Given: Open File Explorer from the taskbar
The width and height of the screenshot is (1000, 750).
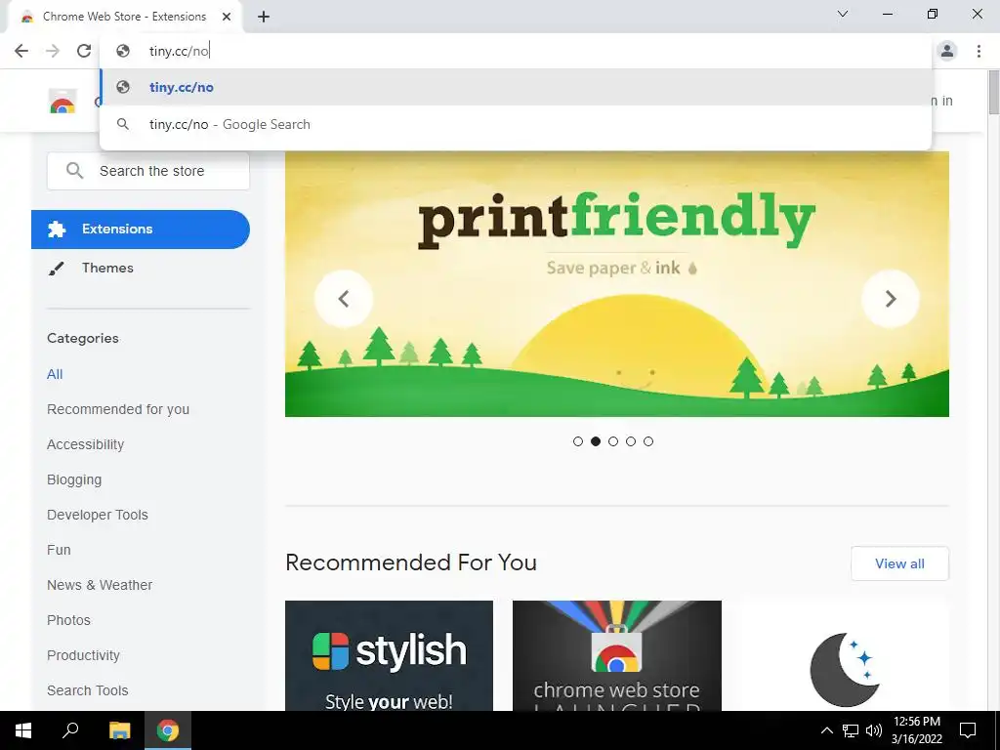Looking at the screenshot, I should (119, 730).
